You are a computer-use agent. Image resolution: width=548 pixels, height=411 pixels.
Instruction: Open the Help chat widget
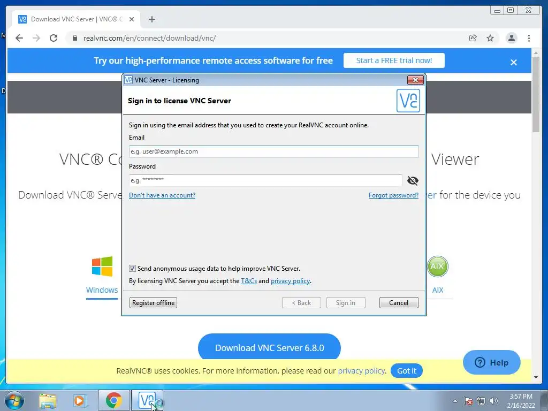tap(491, 362)
